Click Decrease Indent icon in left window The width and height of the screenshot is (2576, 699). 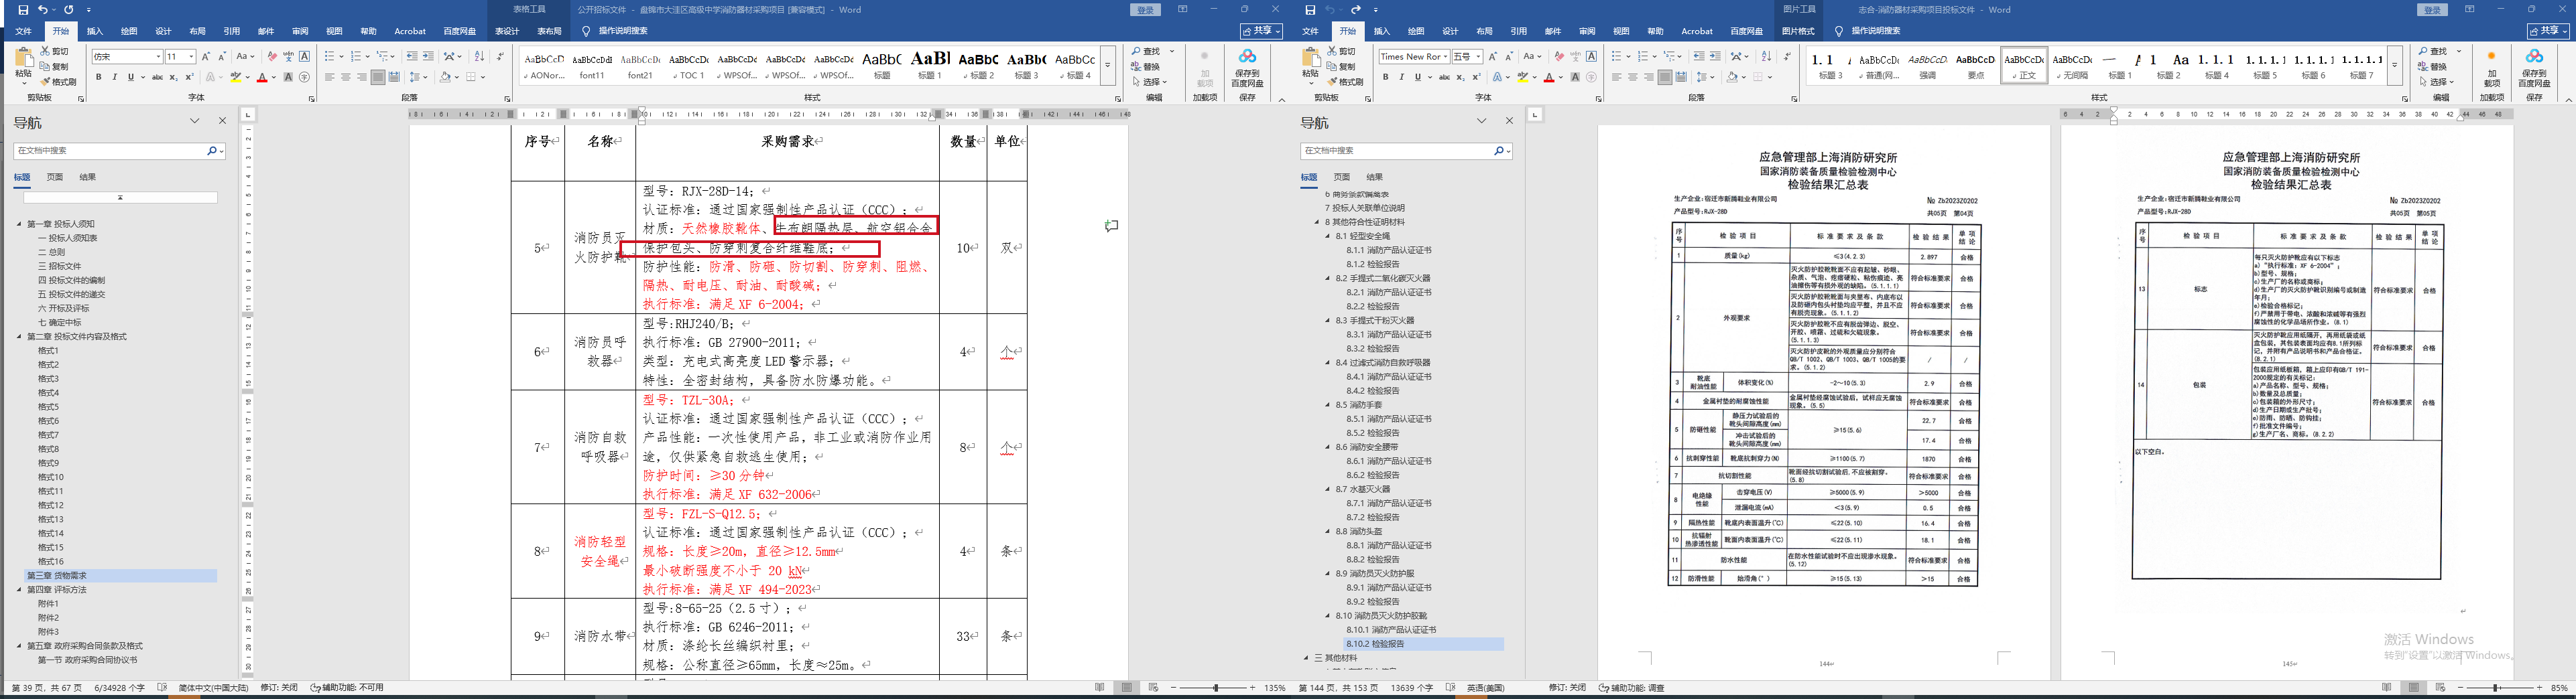coord(412,57)
